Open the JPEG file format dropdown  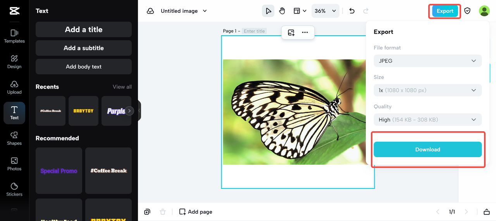coord(428,61)
